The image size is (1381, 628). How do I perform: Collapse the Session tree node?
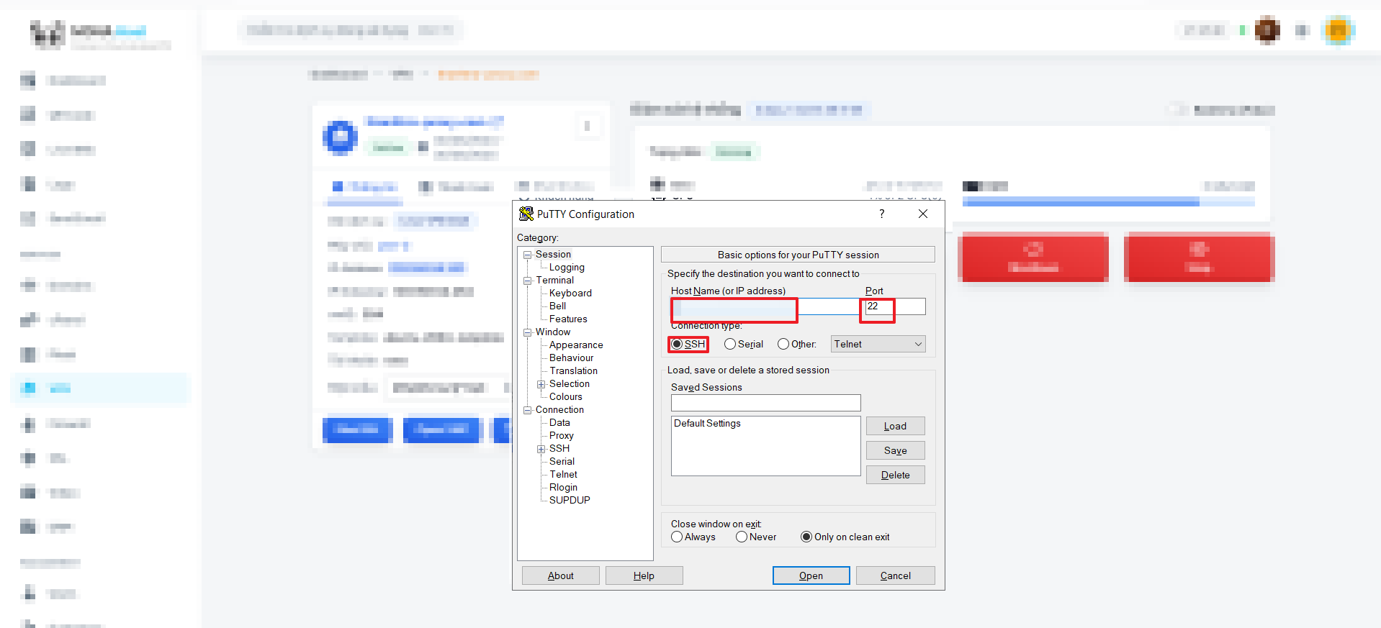[x=527, y=255]
